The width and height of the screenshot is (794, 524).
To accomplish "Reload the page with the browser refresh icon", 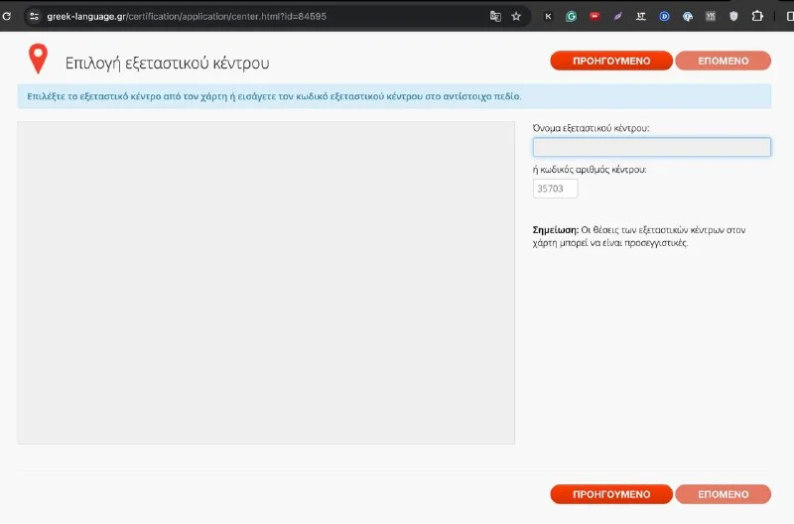I will pyautogui.click(x=8, y=16).
